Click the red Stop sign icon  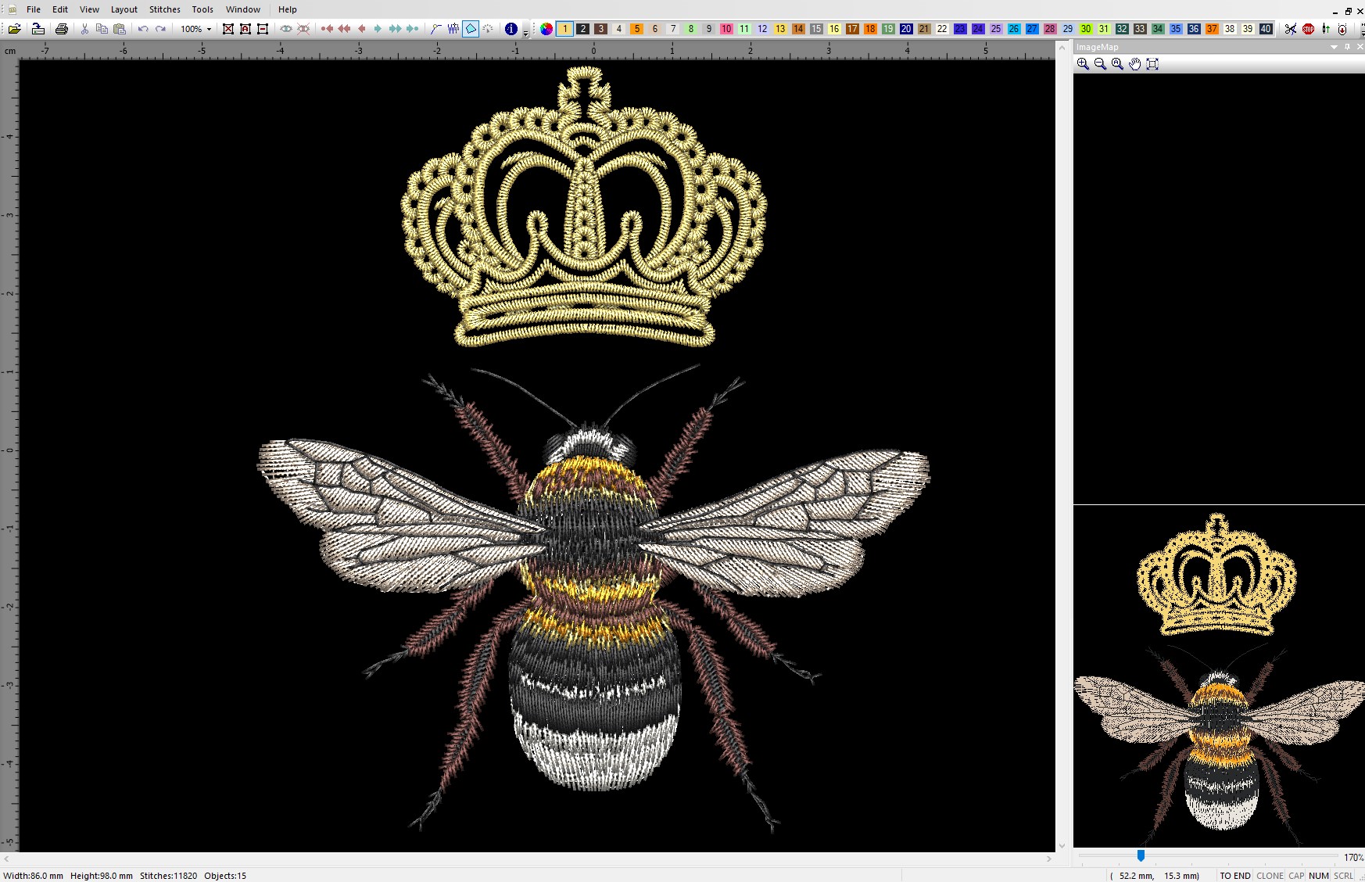1308,29
